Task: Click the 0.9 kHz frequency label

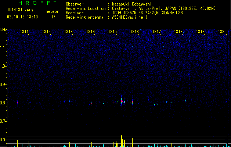Action: [x=3, y=85]
